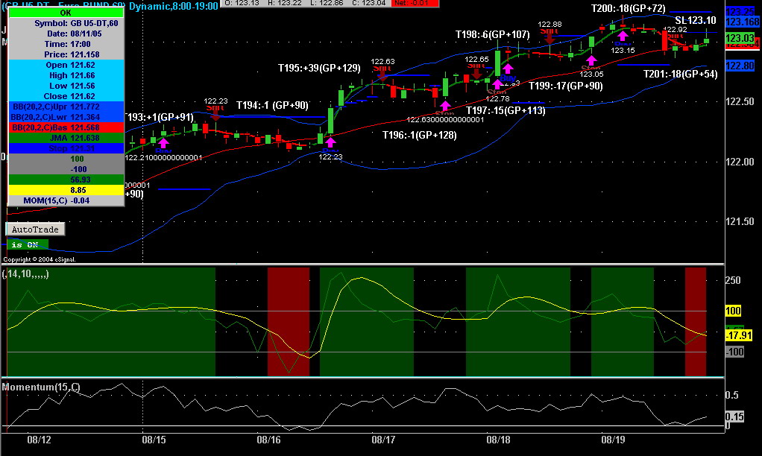Click the buy arrow above 122.63000000000001 label
This screenshot has height=456, width=762.
coord(445,106)
